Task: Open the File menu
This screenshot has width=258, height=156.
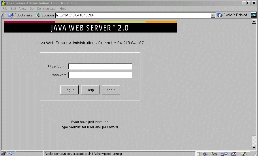Action: tap(5, 9)
